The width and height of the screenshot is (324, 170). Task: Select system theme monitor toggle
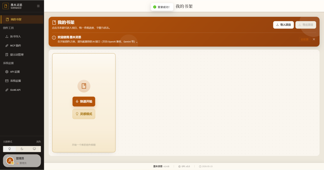(x=34, y=149)
